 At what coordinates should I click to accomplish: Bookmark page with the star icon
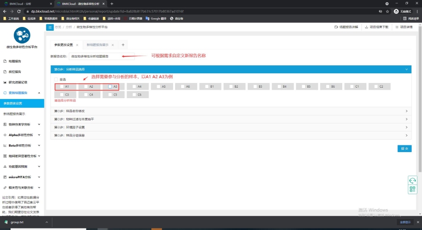coord(388,11)
